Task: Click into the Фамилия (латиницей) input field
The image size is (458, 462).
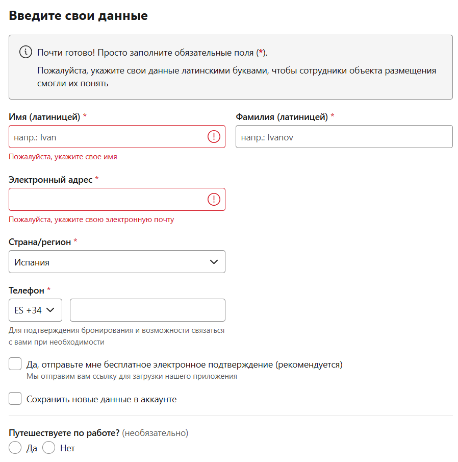Action: pos(344,137)
